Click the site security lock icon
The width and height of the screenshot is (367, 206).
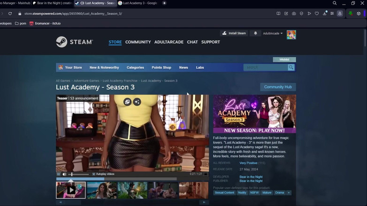20,14
